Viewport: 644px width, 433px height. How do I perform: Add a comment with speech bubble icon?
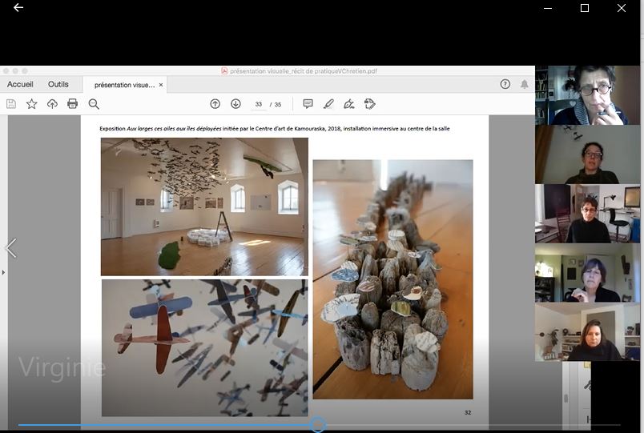[308, 104]
